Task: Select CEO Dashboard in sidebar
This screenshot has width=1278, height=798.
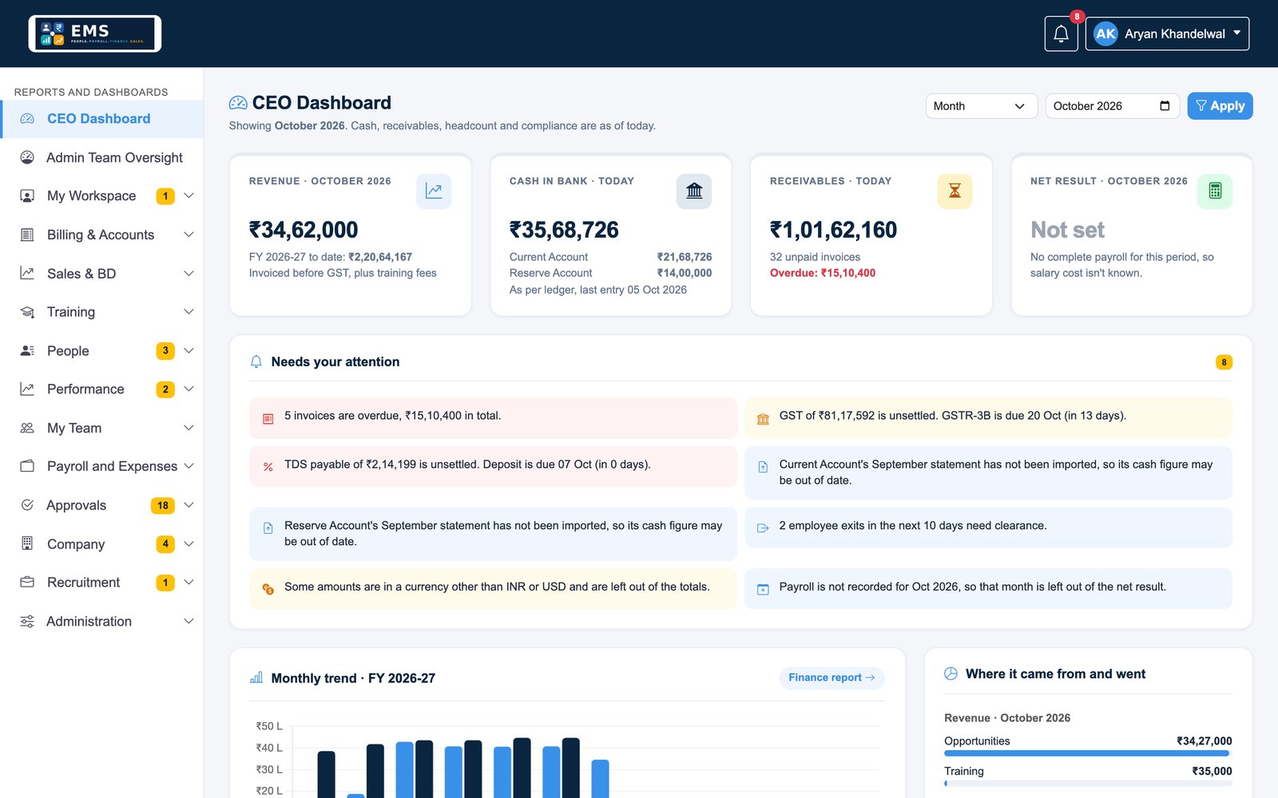Action: point(101,119)
